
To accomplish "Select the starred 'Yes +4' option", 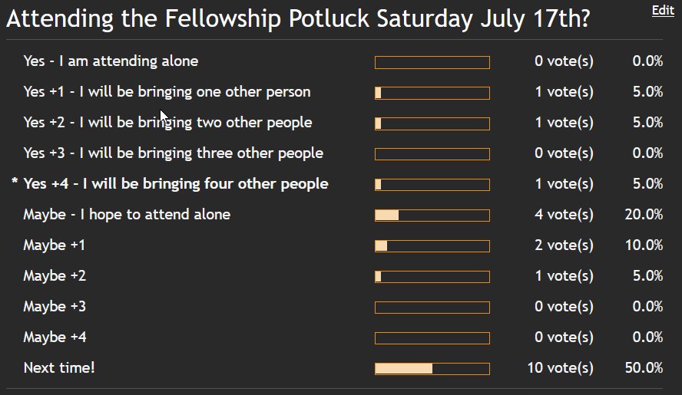I will [x=176, y=184].
